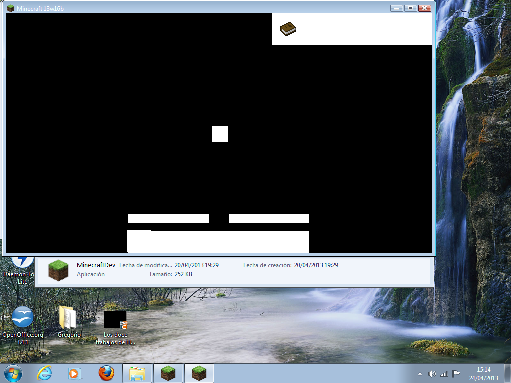This screenshot has height=383, width=511.
Task: Click the wide white bar at bottom
Action: coord(218,241)
